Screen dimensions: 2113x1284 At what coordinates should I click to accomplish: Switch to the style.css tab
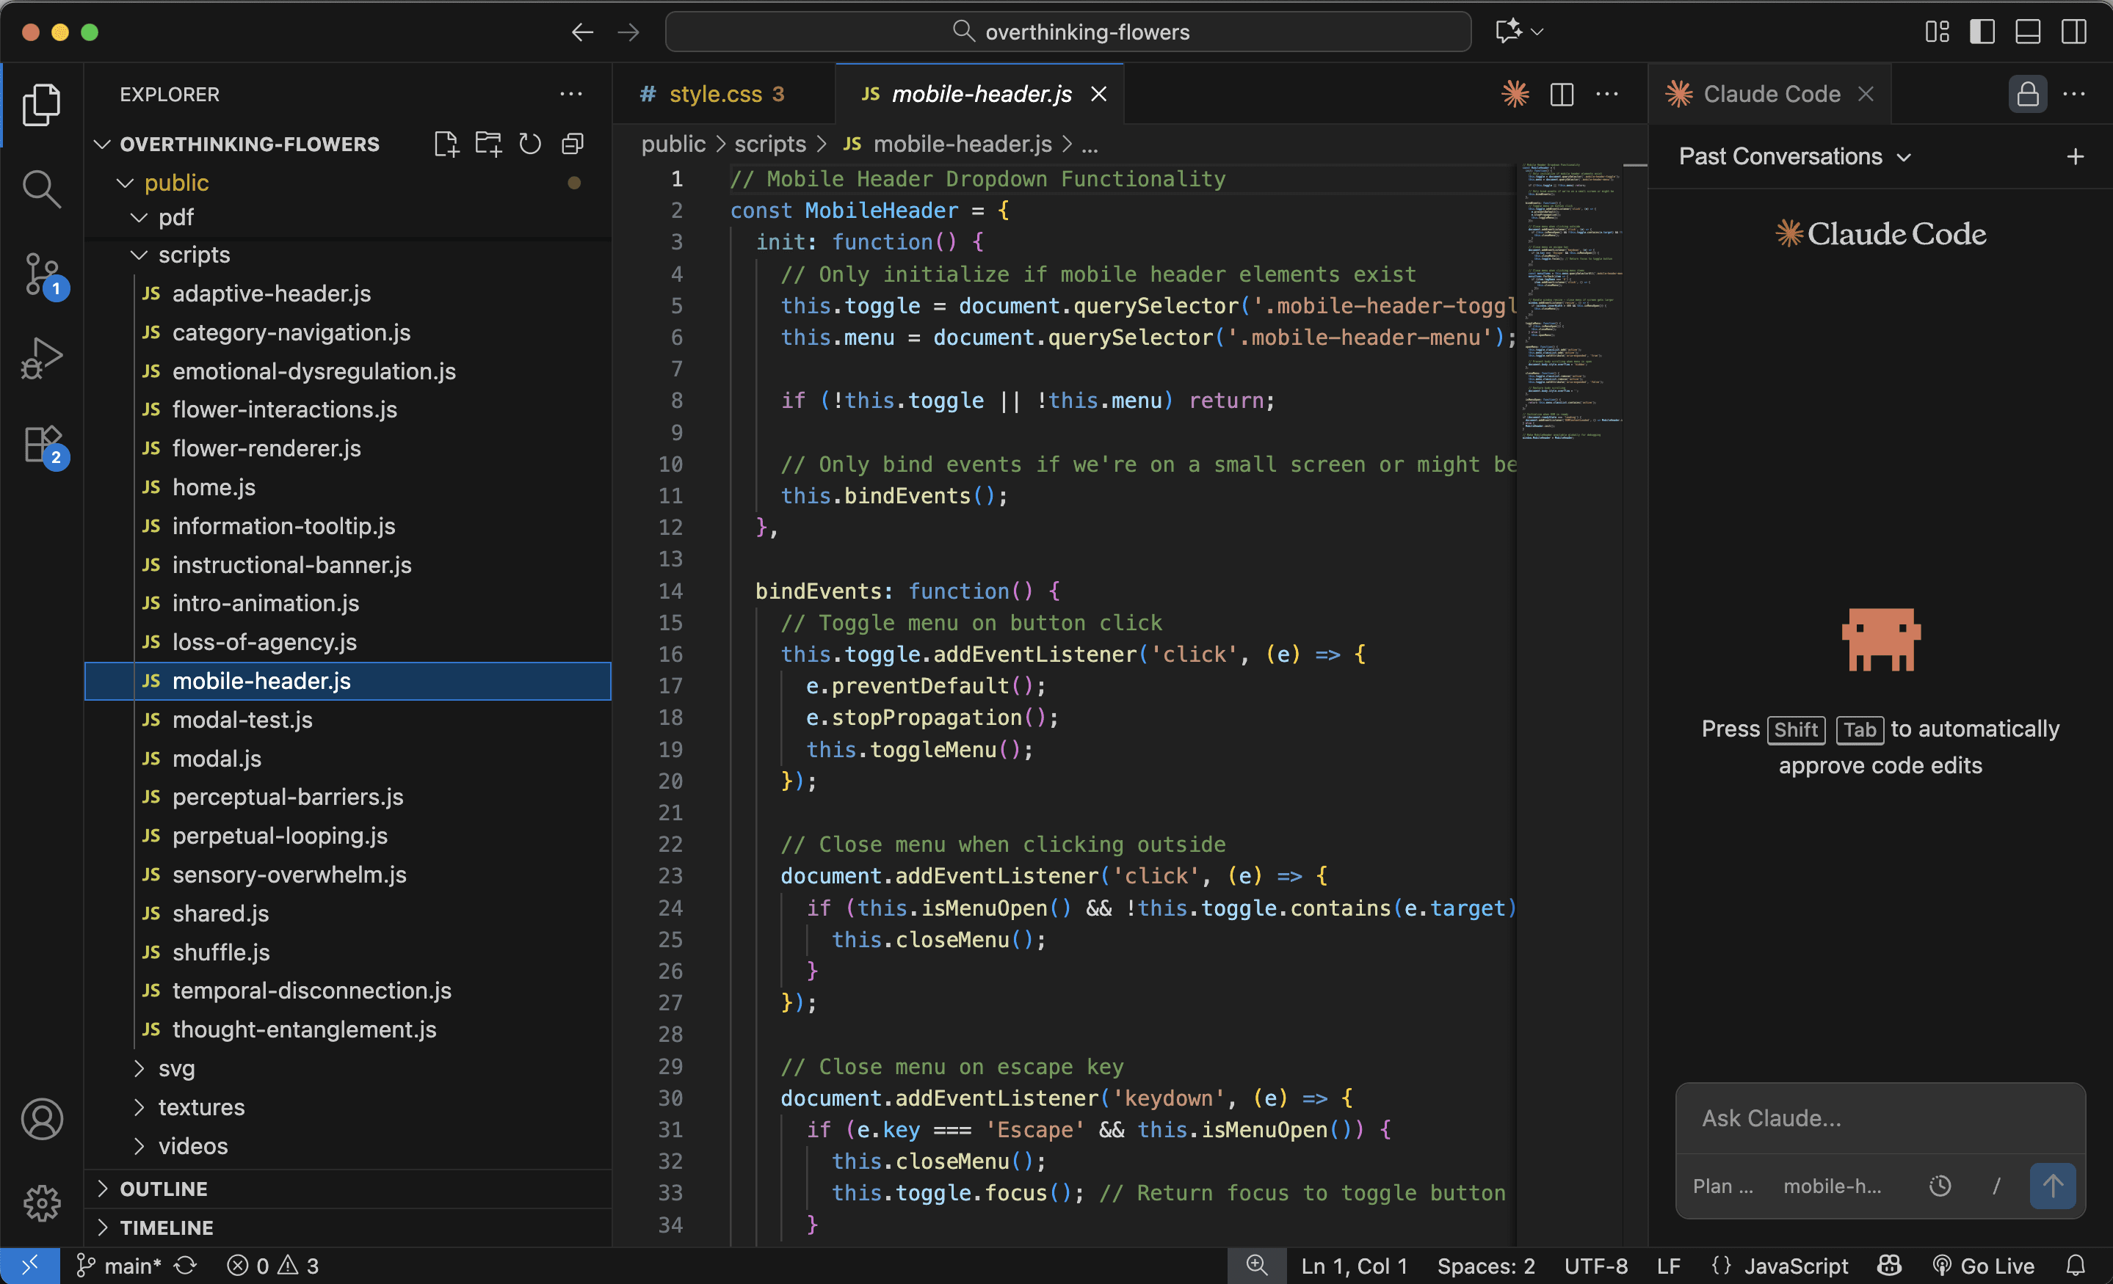pyautogui.click(x=715, y=95)
